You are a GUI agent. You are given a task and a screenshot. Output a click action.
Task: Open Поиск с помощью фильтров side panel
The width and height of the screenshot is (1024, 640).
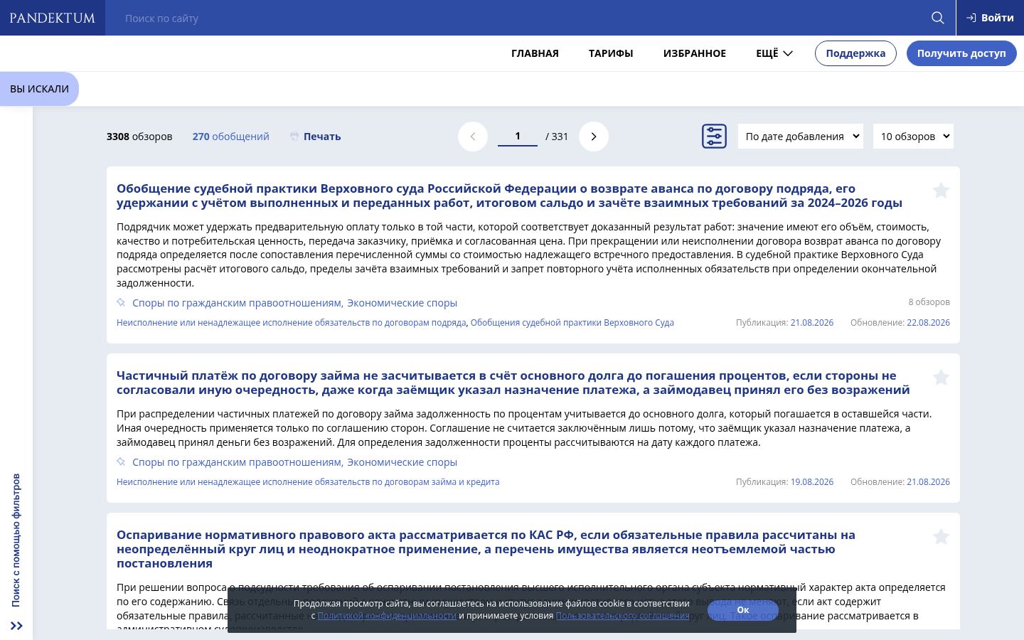point(16,540)
